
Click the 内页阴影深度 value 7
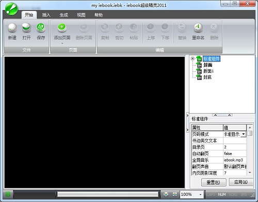point(235,173)
